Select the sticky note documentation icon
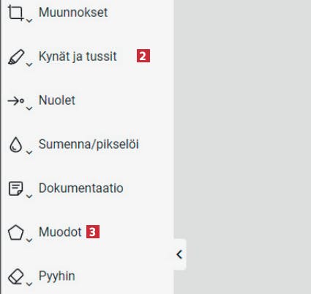The width and height of the screenshot is (311, 294). (x=16, y=188)
